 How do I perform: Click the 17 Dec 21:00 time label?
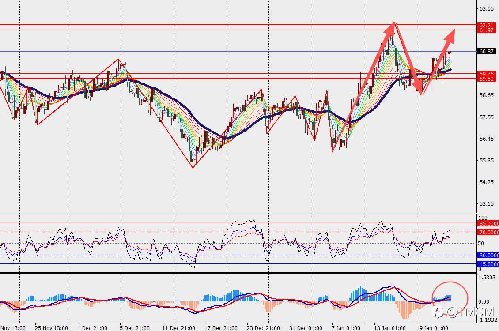point(221,328)
